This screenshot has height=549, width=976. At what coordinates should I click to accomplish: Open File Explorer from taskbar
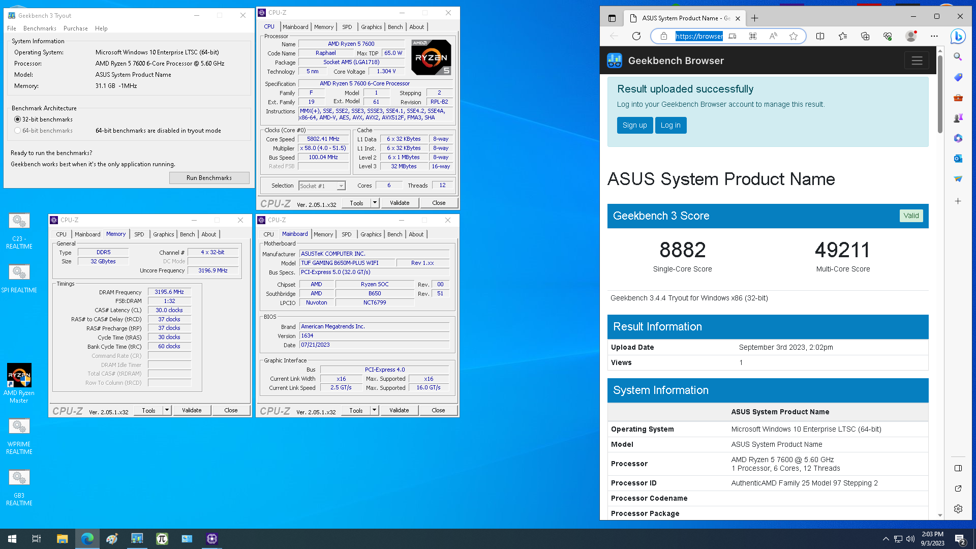62,539
